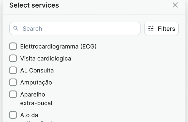The height and width of the screenshot is (122, 188).
Task: Click the AL Consulta service label
Action: [37, 70]
